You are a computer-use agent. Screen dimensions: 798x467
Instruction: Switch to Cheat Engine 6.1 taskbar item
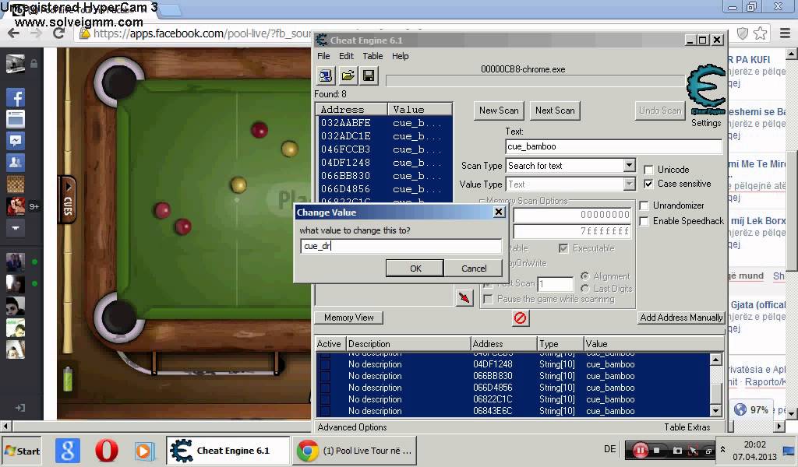[228, 451]
